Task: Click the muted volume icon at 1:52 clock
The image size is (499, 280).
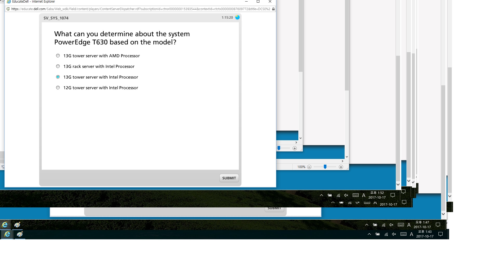Action: click(346, 195)
